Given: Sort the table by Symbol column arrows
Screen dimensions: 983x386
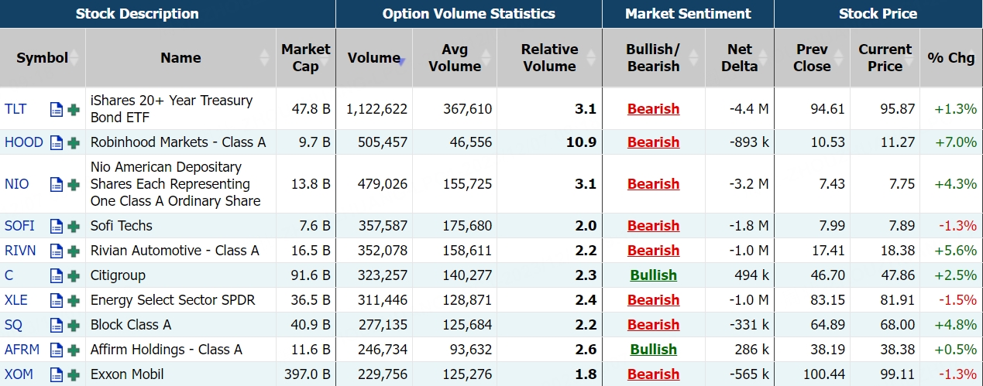Looking at the screenshot, I should (75, 58).
